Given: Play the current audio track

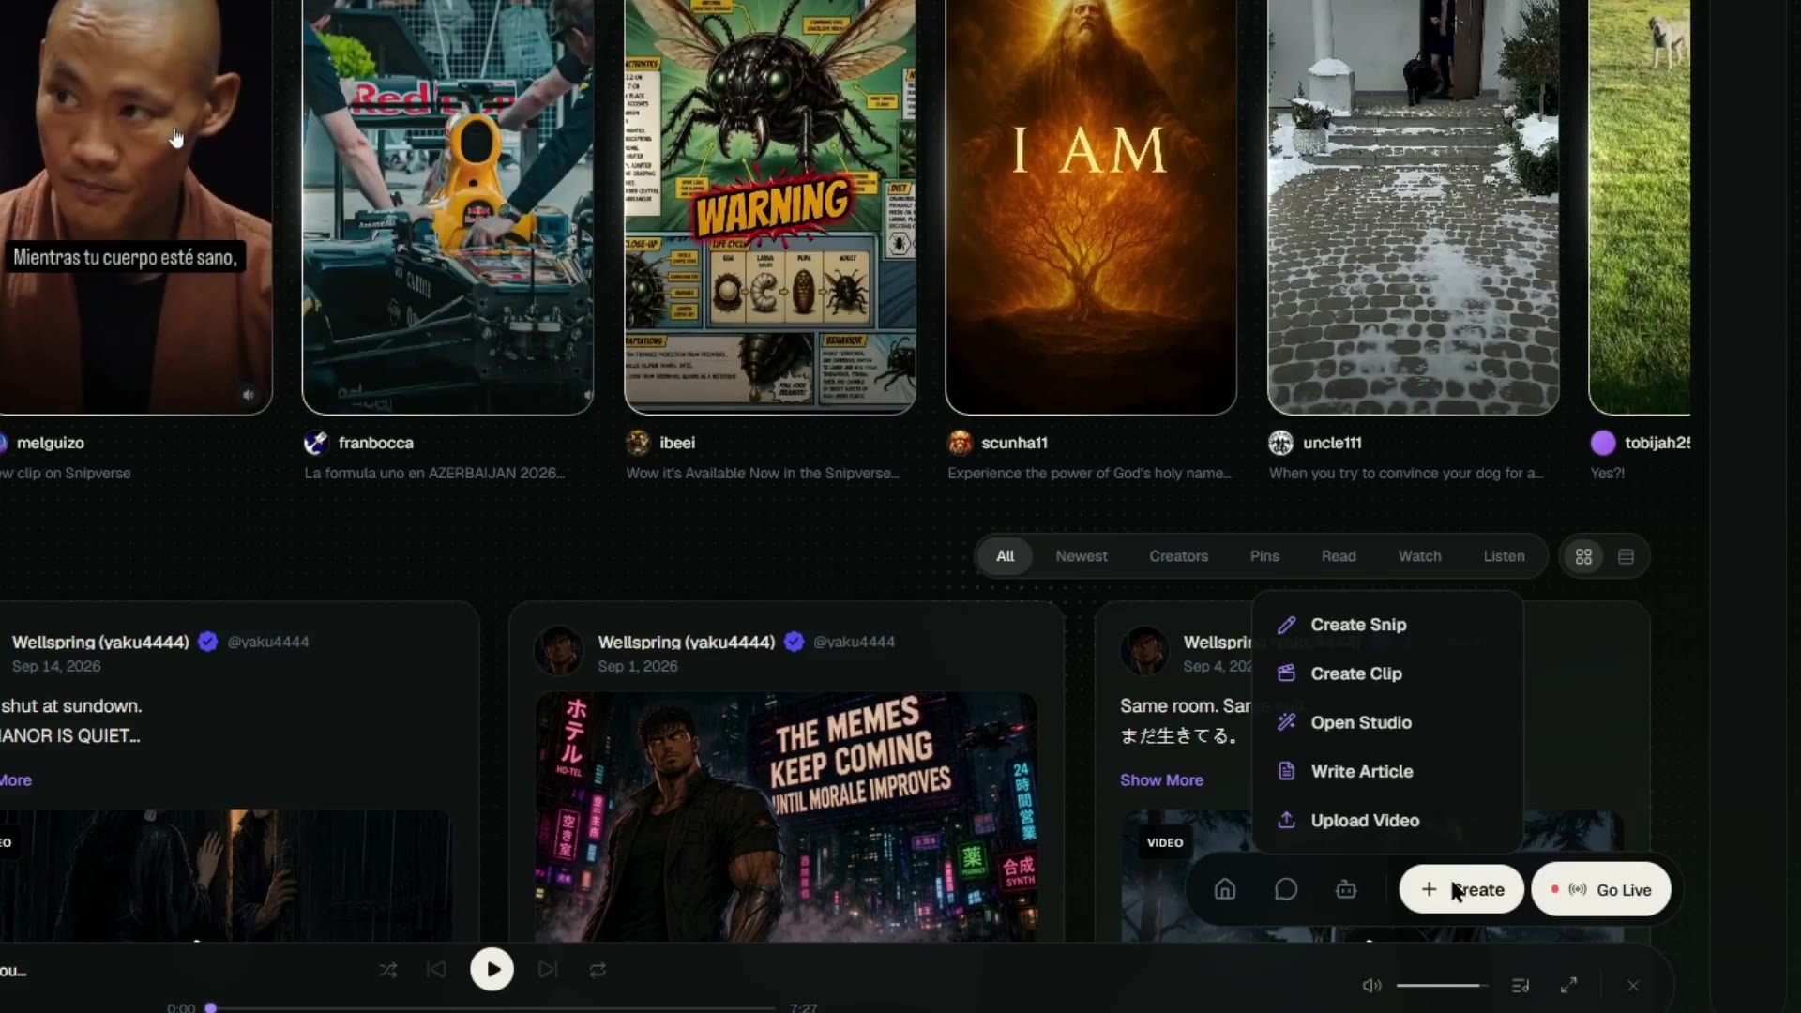Looking at the screenshot, I should click(492, 970).
